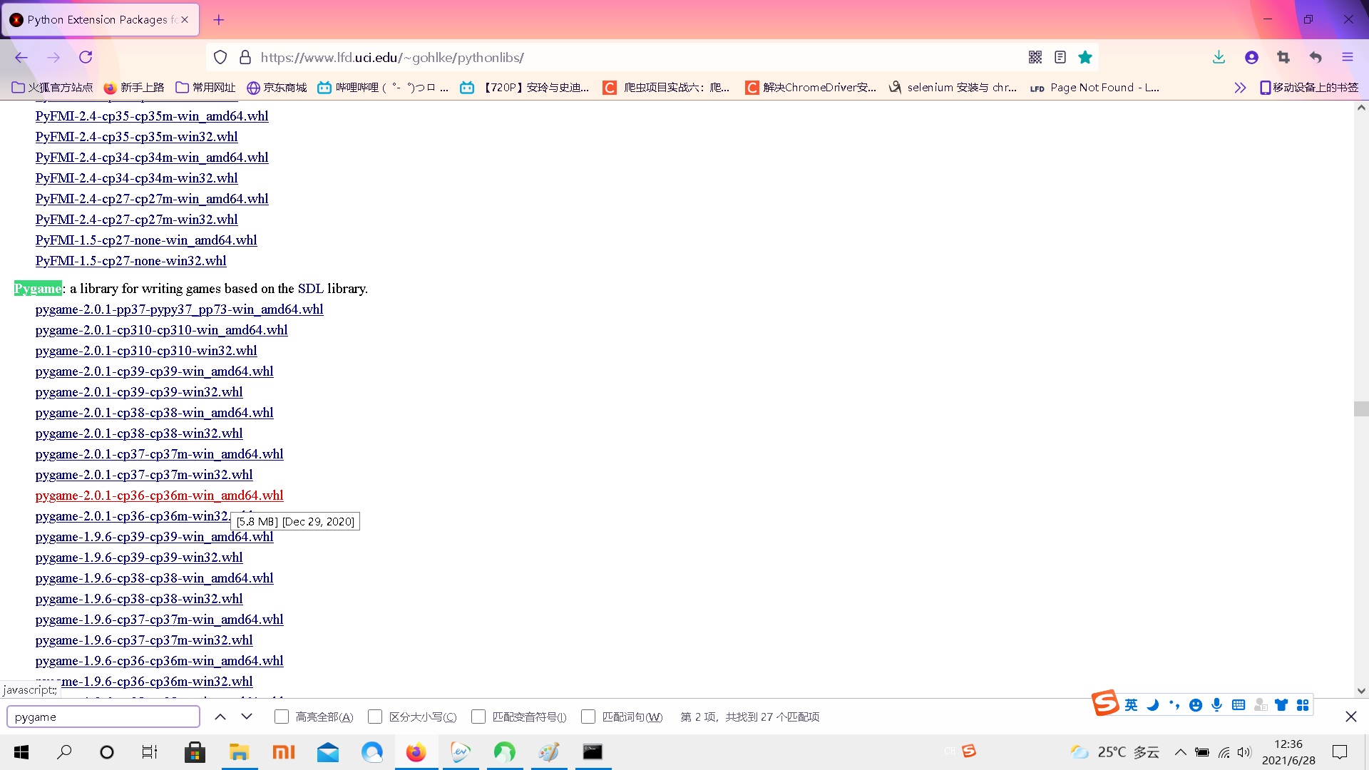Open the Sogou emoji picker
The height and width of the screenshot is (770, 1369).
1196,704
